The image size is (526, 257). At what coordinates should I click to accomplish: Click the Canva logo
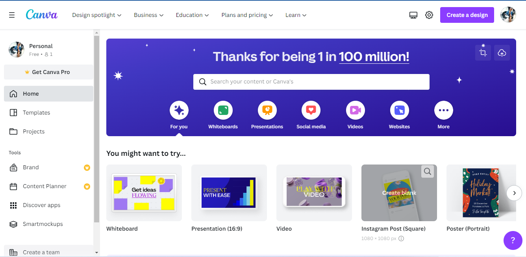[42, 15]
